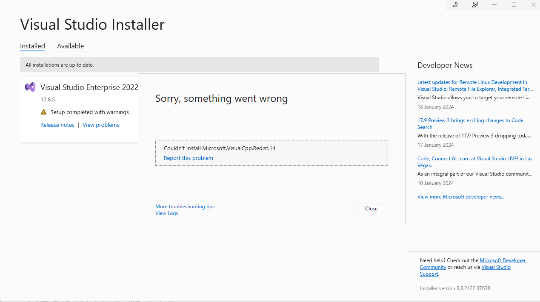Close the installer window
Image resolution: width=540 pixels, height=302 pixels.
(534, 5)
